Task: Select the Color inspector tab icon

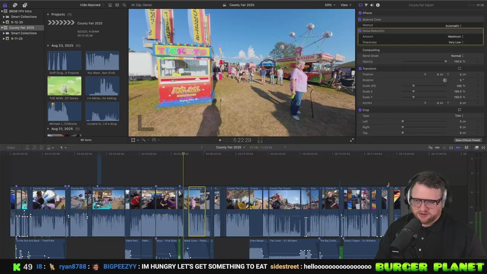Action: [366, 5]
